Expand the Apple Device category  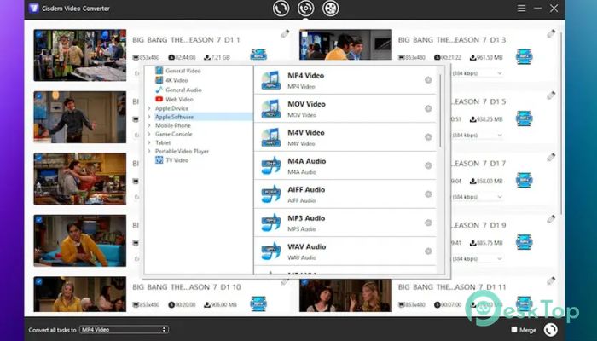[149, 108]
